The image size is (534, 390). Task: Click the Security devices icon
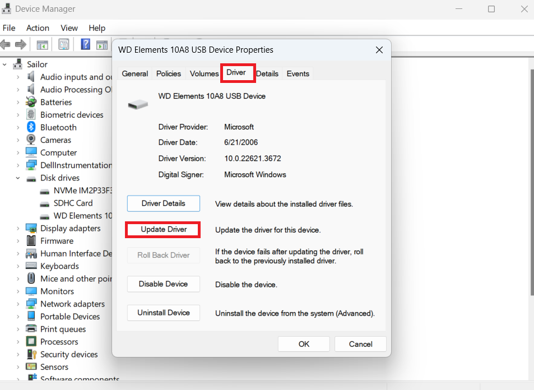31,354
